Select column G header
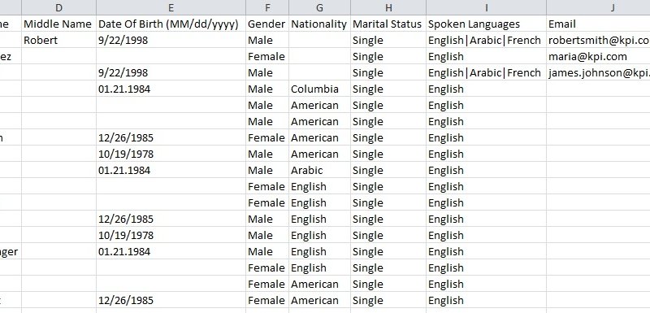The height and width of the screenshot is (313, 650). 319,7
